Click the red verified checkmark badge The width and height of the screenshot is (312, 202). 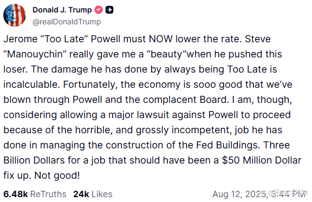[99, 10]
